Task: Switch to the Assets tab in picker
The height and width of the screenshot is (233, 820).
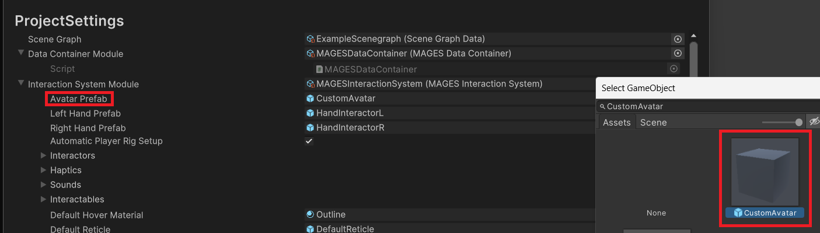Action: [x=617, y=123]
